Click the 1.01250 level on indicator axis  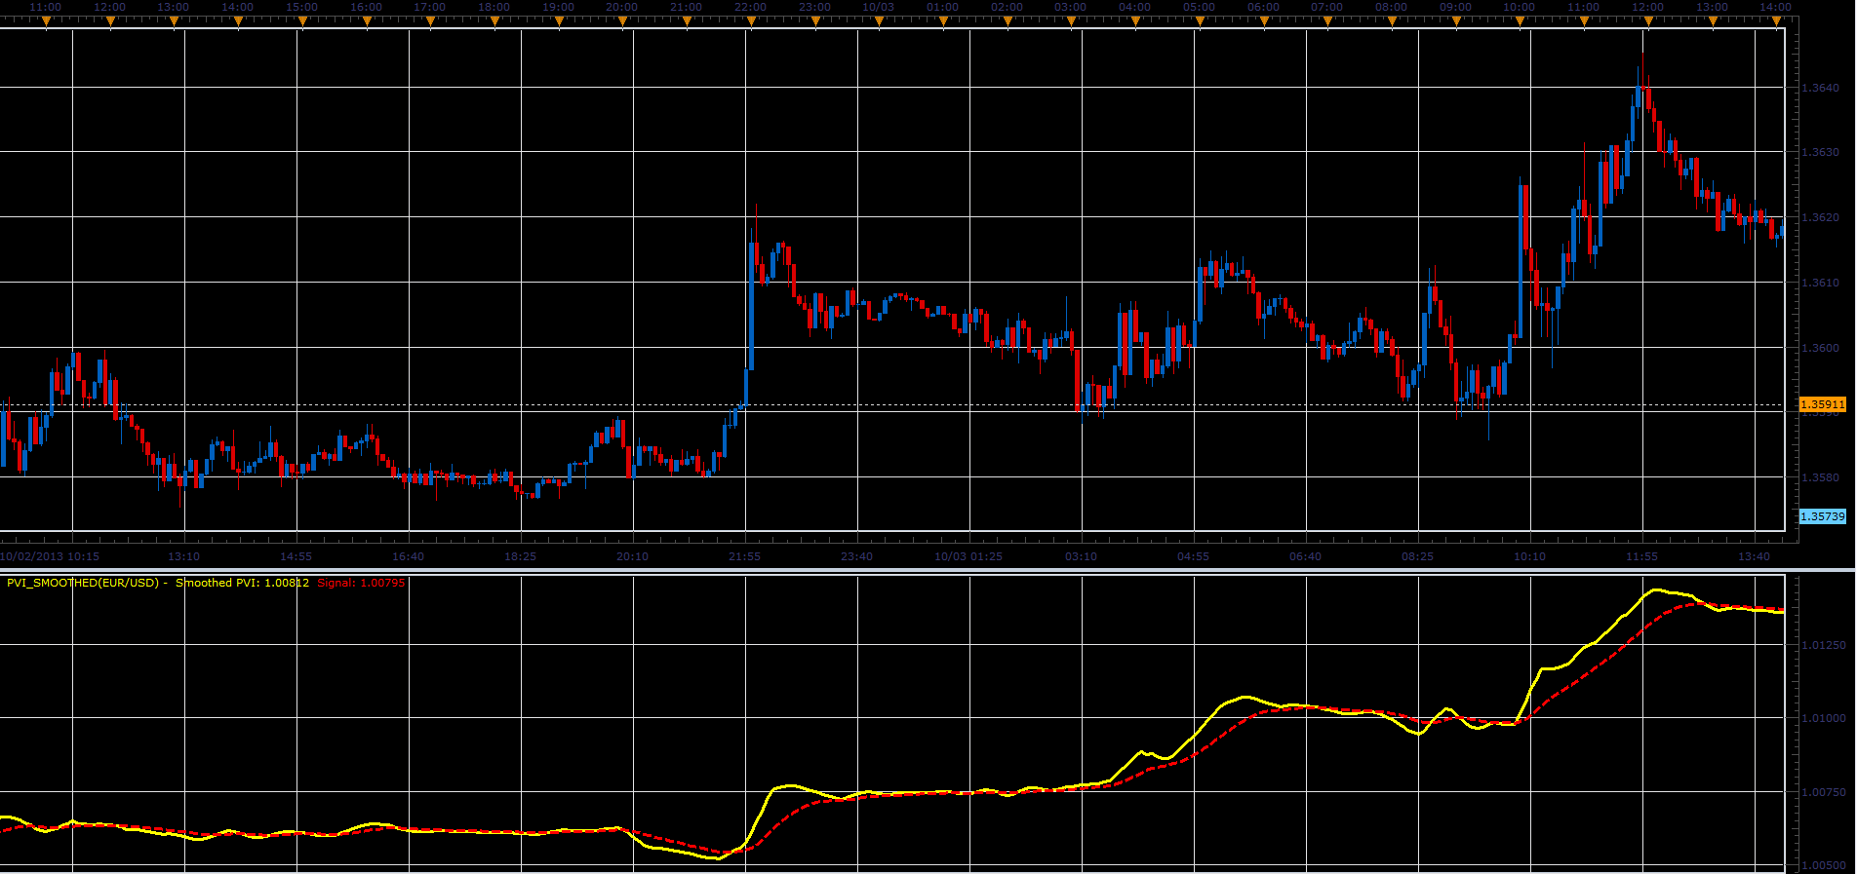tap(1823, 645)
